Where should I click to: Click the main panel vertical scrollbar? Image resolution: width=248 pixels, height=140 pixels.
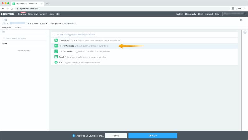tap(241, 80)
